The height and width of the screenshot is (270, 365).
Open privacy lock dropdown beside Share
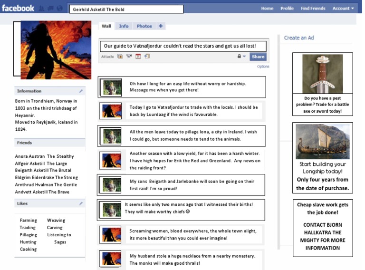point(241,56)
